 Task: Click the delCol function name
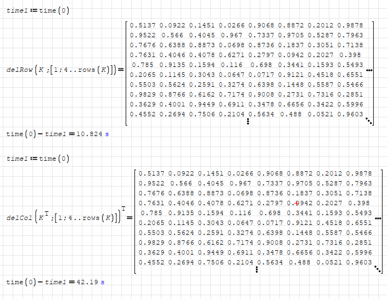19,218
